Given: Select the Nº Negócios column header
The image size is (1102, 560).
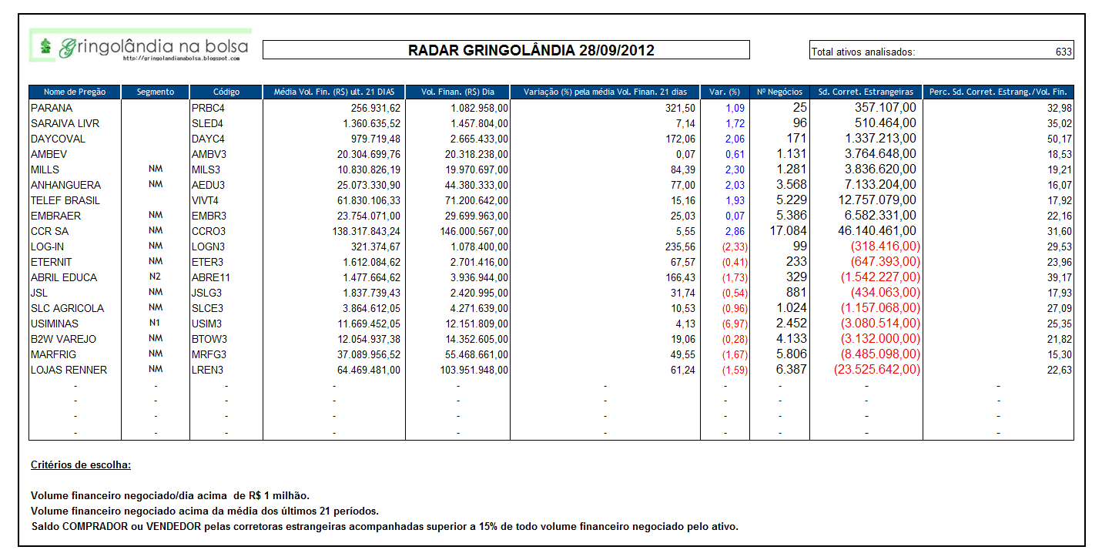Looking at the screenshot, I should [x=779, y=92].
